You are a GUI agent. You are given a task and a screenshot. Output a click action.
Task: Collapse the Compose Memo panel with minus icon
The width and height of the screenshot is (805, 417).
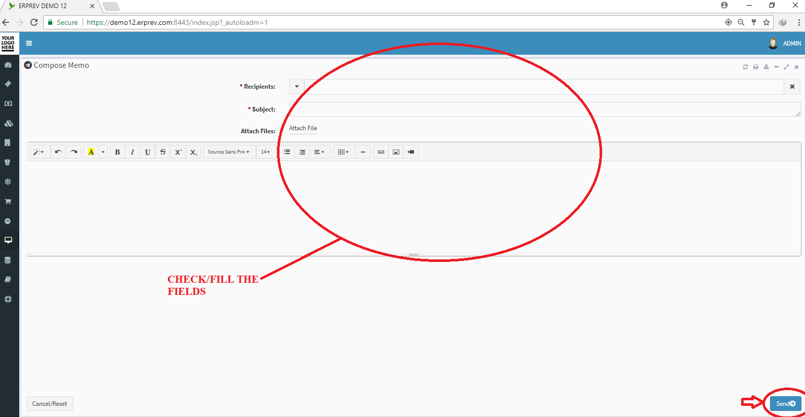click(x=776, y=67)
